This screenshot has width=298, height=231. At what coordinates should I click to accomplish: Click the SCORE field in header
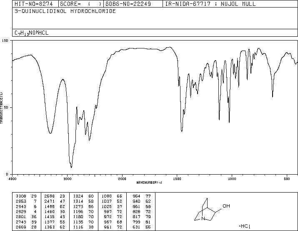coord(81,4)
